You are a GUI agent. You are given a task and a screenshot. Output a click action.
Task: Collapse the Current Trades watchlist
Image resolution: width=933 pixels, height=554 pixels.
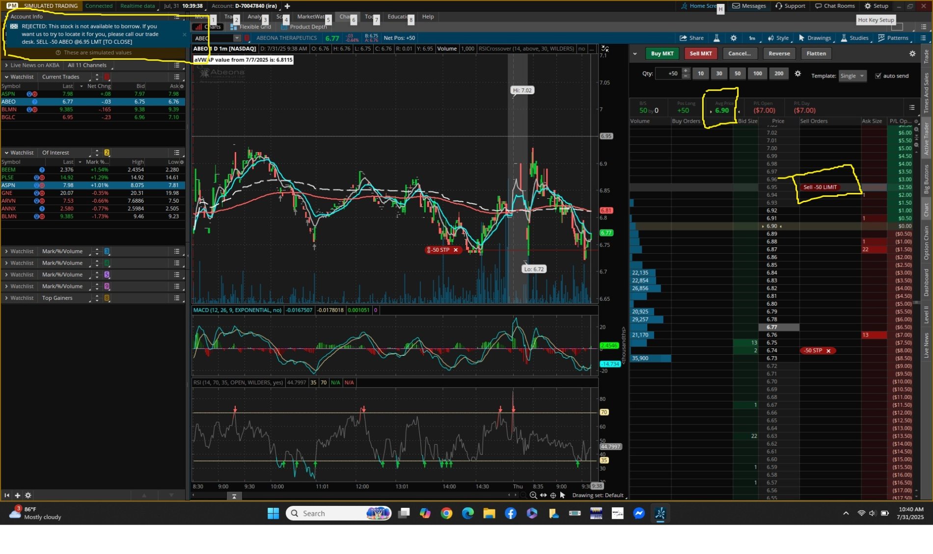pos(6,77)
